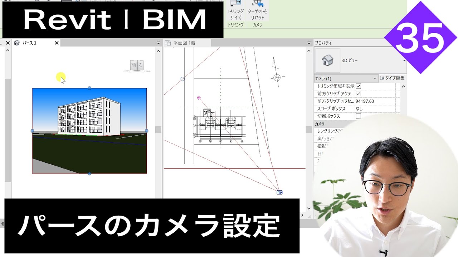Click the 前 face of the ViewCube
458x257 pixels.
pyautogui.click(x=133, y=65)
